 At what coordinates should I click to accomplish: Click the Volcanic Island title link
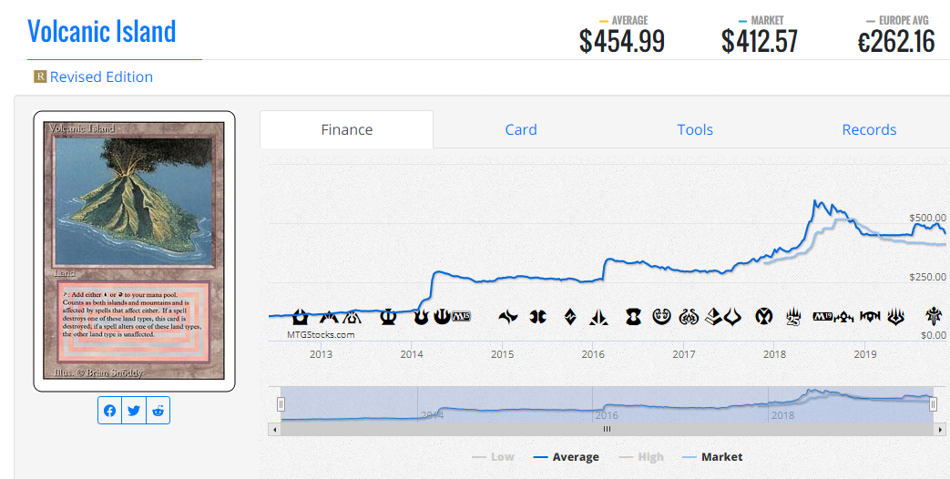(102, 32)
